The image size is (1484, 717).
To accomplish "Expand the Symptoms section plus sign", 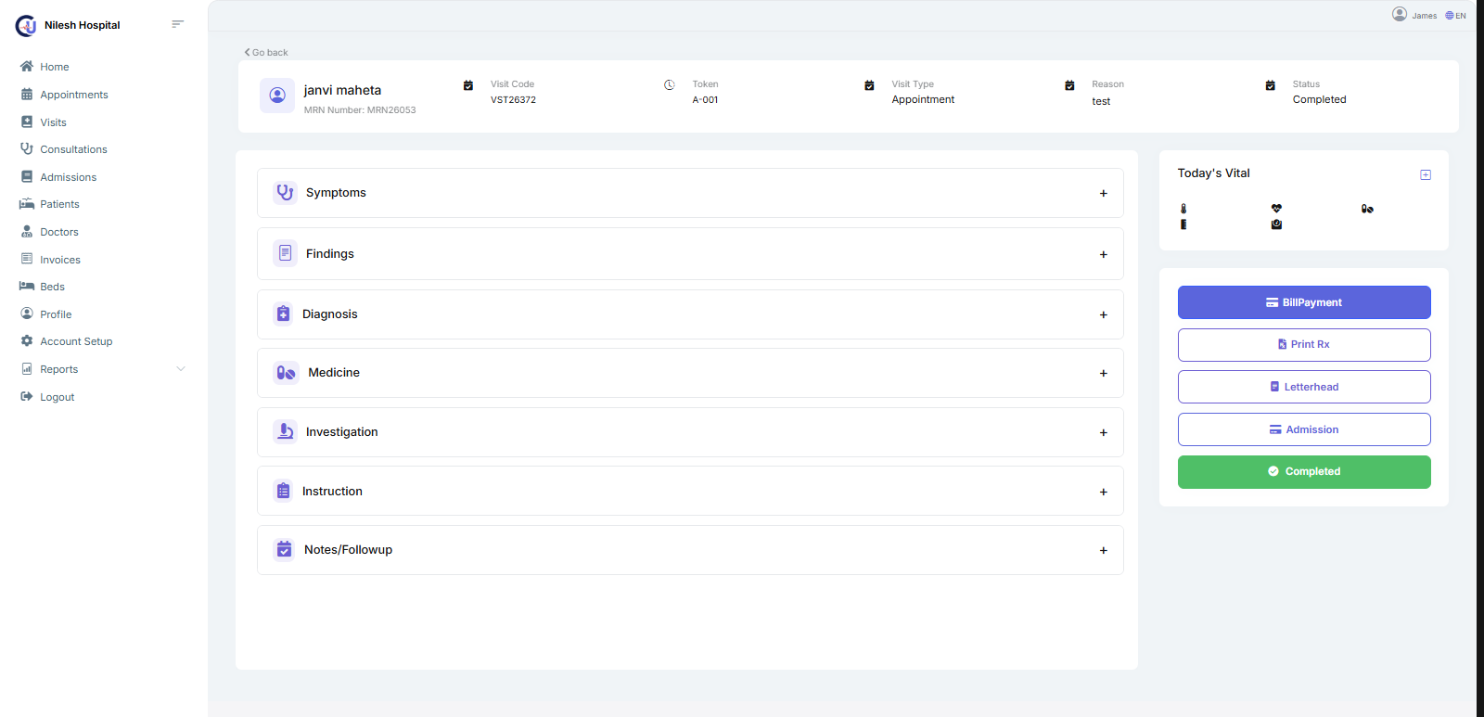I will click(1104, 193).
